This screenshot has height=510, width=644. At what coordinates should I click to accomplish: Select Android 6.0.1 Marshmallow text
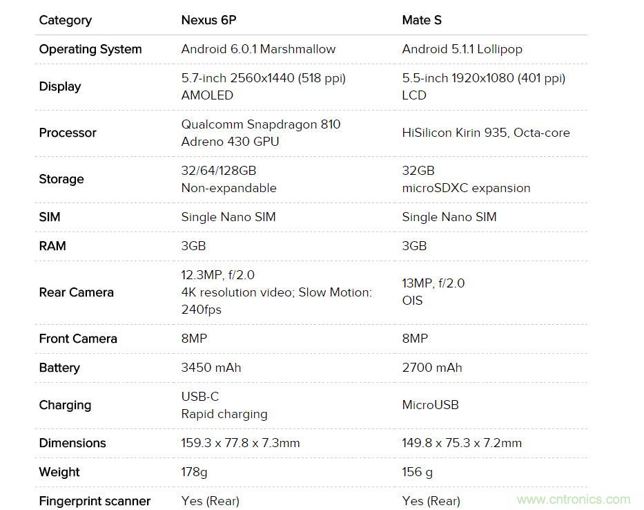point(258,49)
